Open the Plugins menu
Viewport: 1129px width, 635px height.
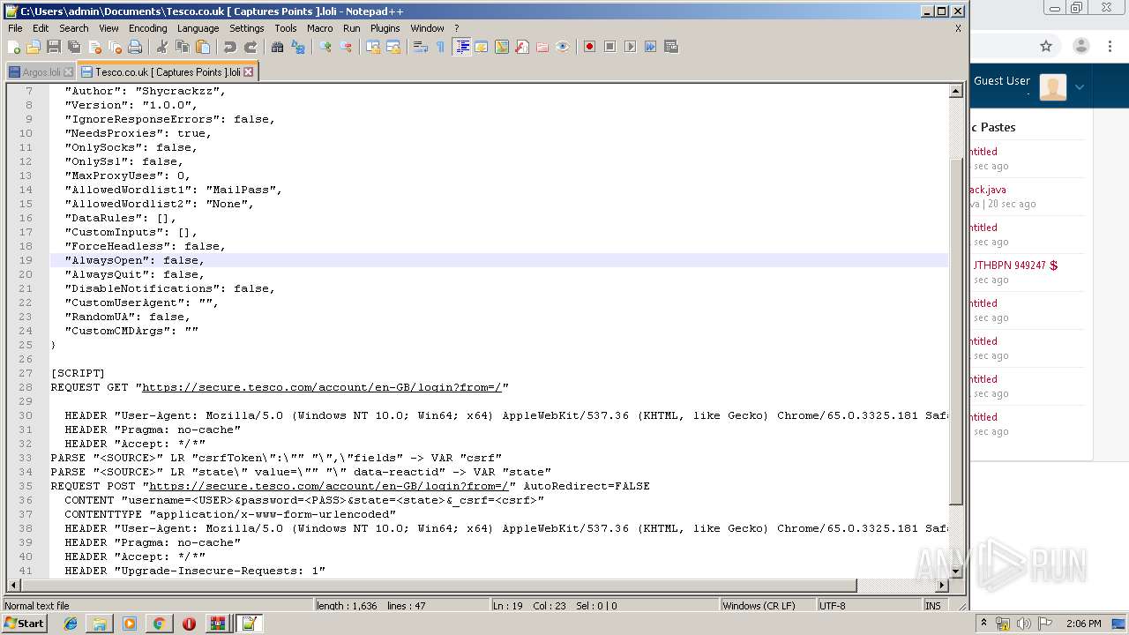coord(385,28)
